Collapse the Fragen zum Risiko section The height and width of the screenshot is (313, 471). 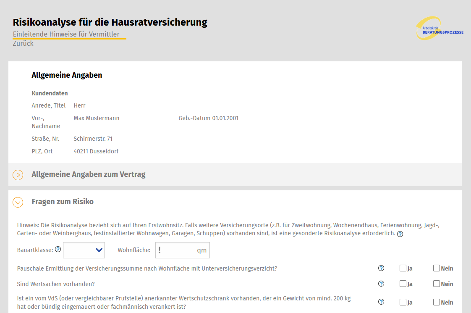(x=18, y=202)
